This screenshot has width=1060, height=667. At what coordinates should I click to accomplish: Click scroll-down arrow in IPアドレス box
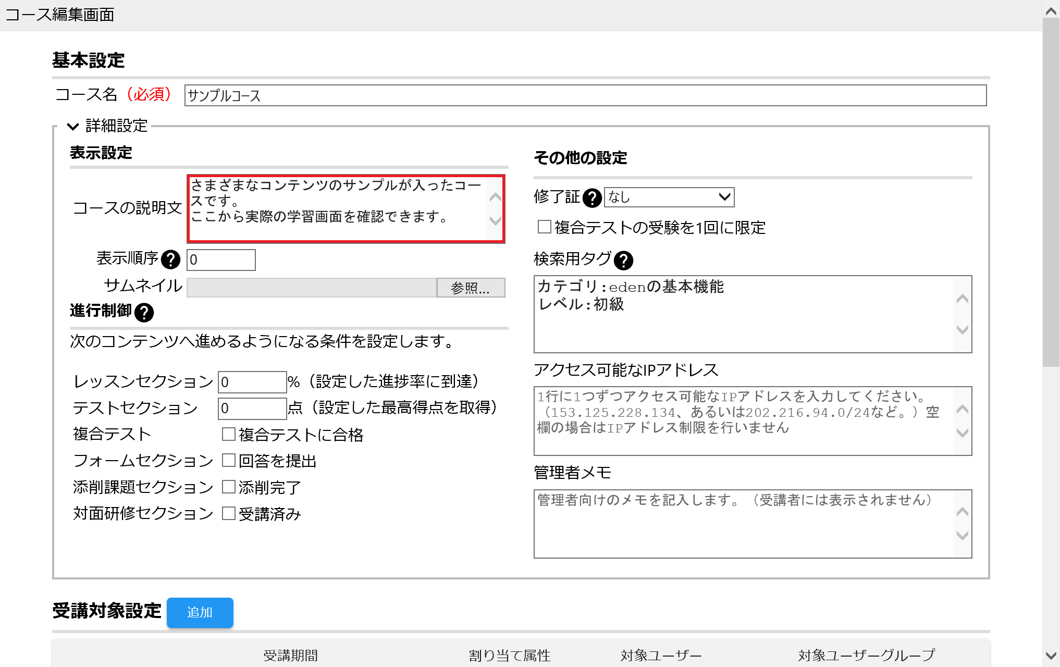pyautogui.click(x=963, y=433)
